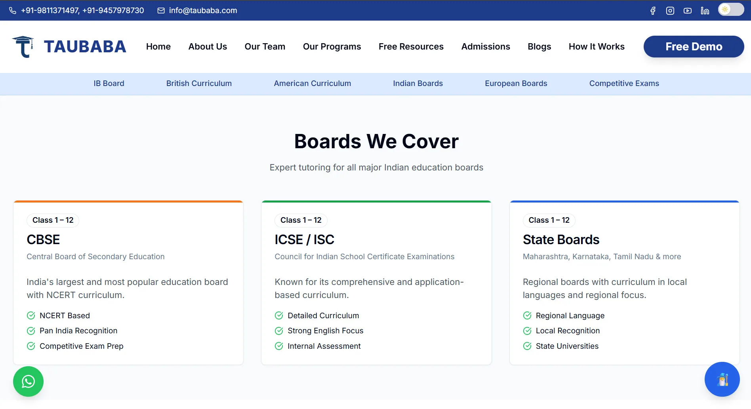Open the Facebook social icon
This screenshot has width=751, height=409.
pos(653,11)
